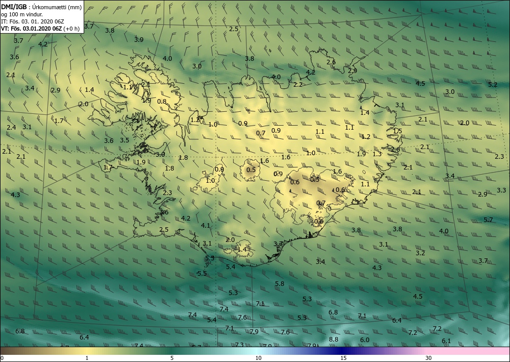Click the 5.2 value on the map
This screenshot has width=510, height=362.
click(493, 85)
